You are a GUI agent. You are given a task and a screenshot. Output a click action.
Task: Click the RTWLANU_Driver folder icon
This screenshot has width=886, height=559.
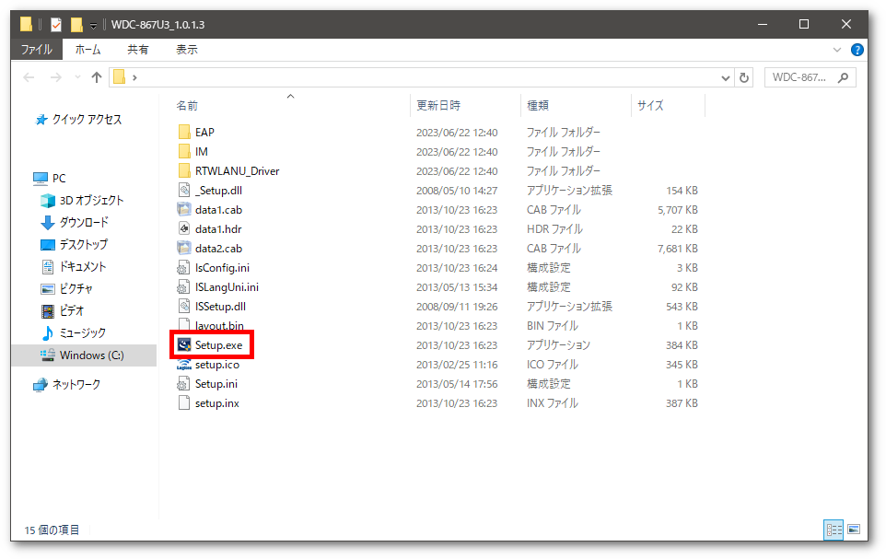click(184, 170)
